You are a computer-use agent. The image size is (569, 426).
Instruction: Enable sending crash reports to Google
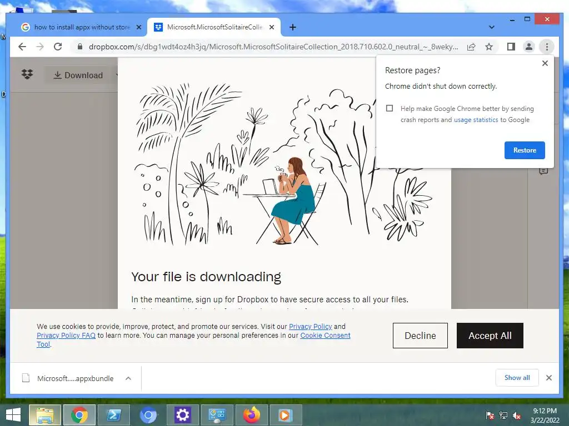click(x=390, y=108)
